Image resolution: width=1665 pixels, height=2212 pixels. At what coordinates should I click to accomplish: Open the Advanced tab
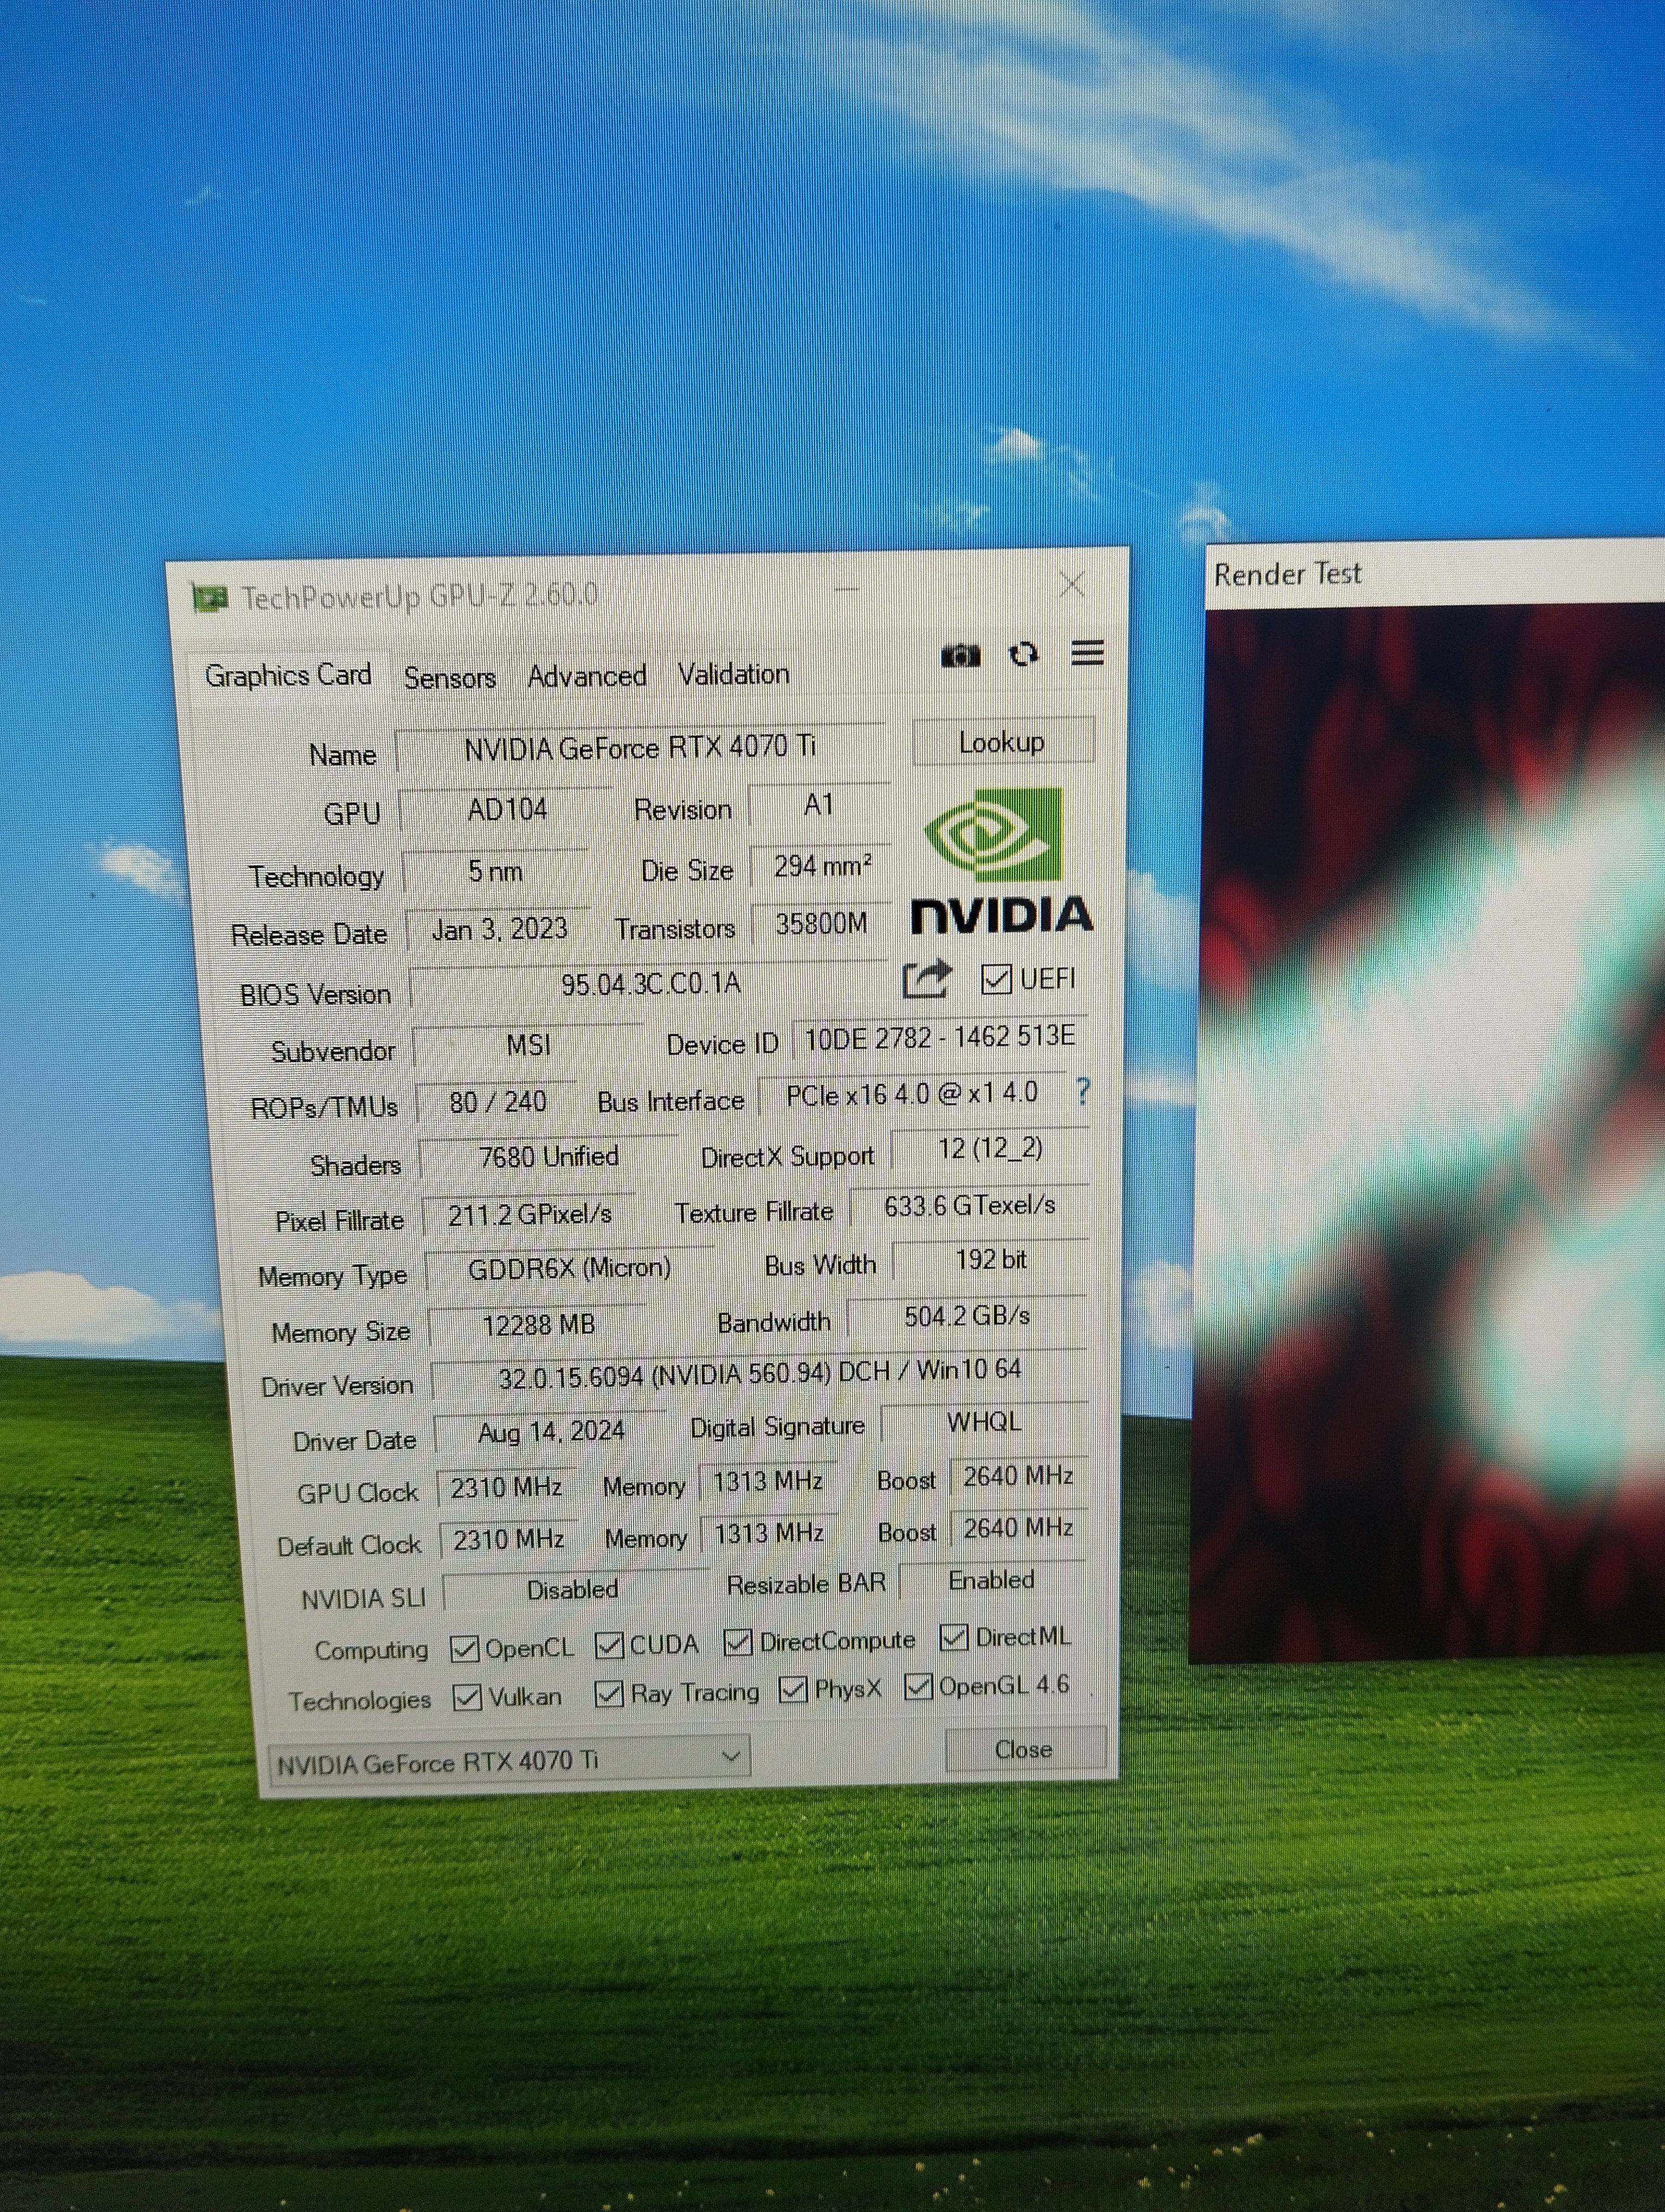click(586, 677)
